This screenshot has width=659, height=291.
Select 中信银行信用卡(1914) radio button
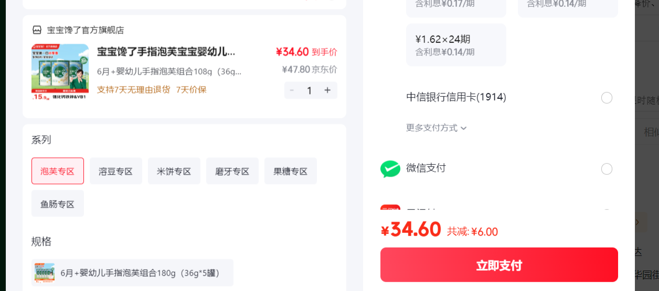pos(607,98)
